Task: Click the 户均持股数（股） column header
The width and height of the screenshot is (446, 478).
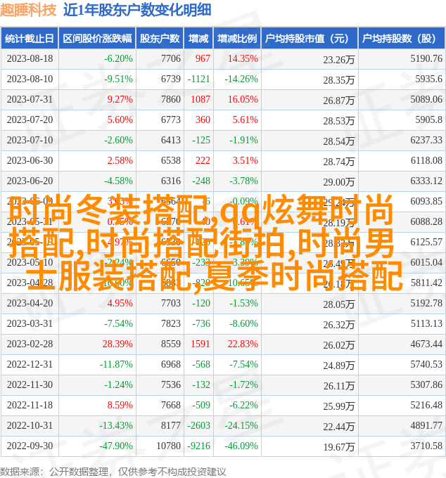Action: (x=401, y=39)
